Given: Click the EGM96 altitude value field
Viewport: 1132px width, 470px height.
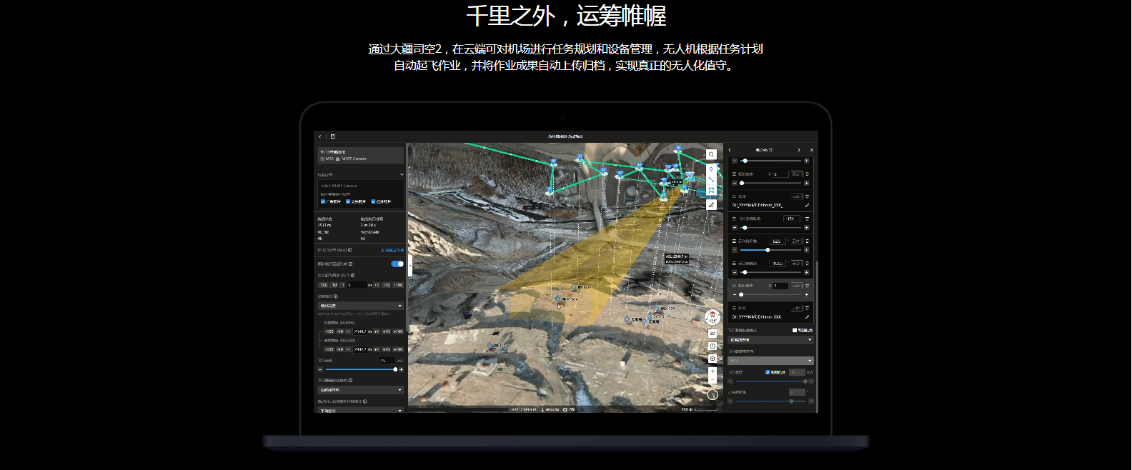Looking at the screenshot, I should point(360,331).
